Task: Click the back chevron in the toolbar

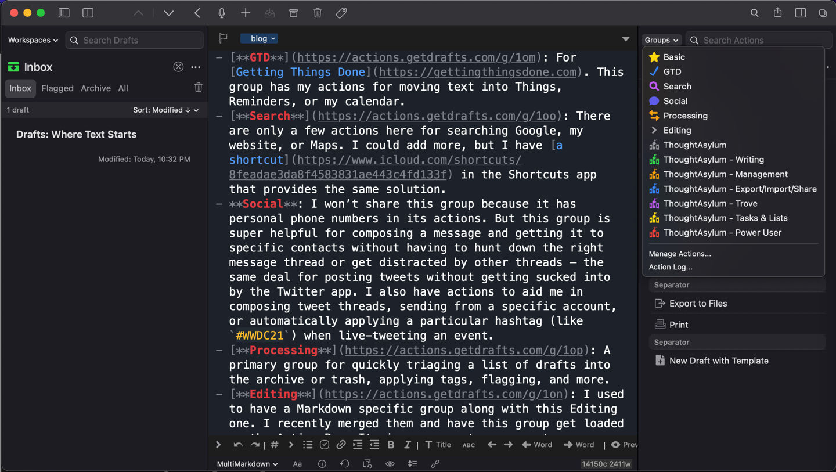Action: pos(197,13)
